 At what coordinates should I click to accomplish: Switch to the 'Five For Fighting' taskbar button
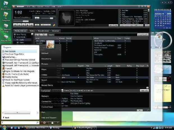[85, 128]
